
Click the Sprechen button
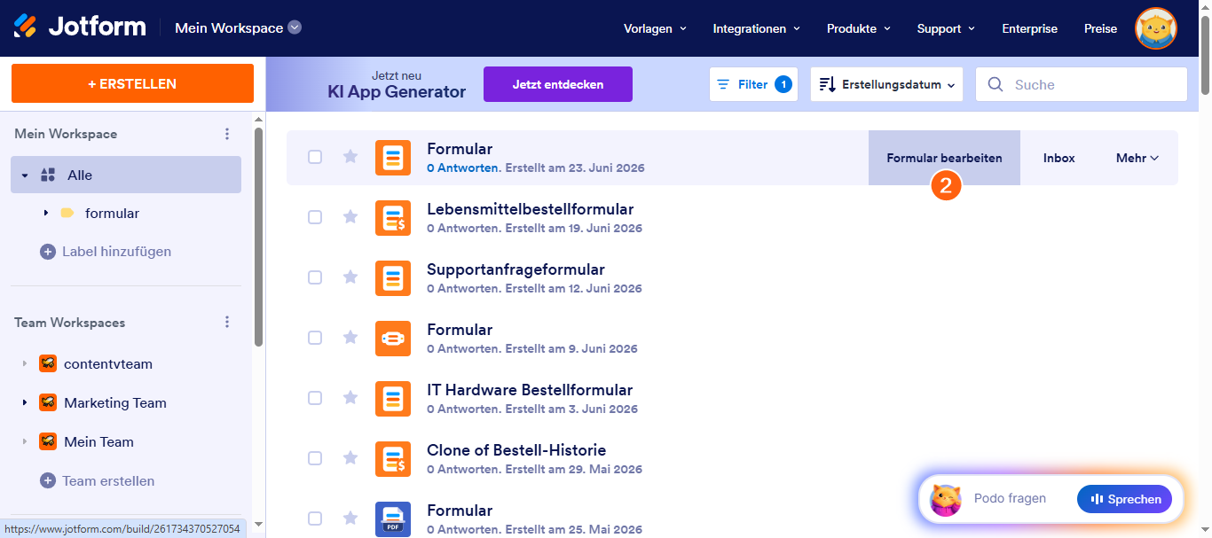[1124, 499]
